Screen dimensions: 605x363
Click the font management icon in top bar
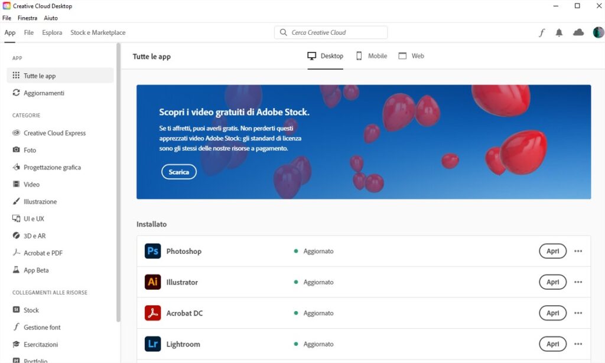click(x=542, y=32)
